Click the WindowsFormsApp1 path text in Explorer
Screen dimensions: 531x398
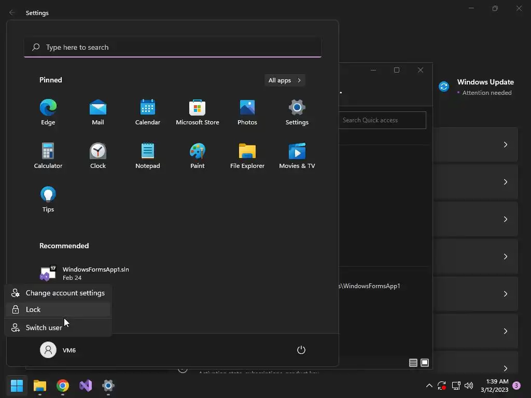369,286
